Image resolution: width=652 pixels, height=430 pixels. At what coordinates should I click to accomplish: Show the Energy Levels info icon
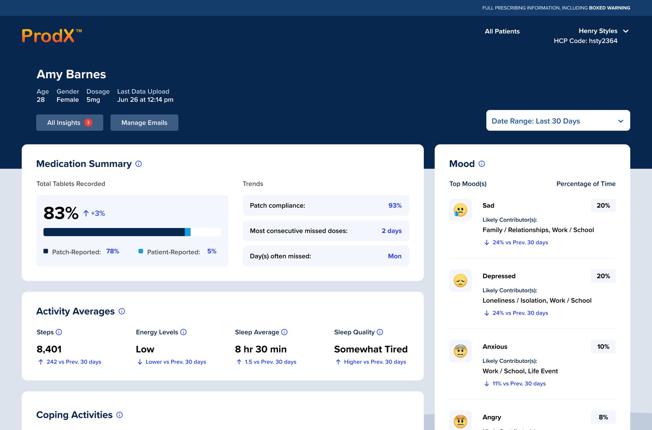pos(183,332)
